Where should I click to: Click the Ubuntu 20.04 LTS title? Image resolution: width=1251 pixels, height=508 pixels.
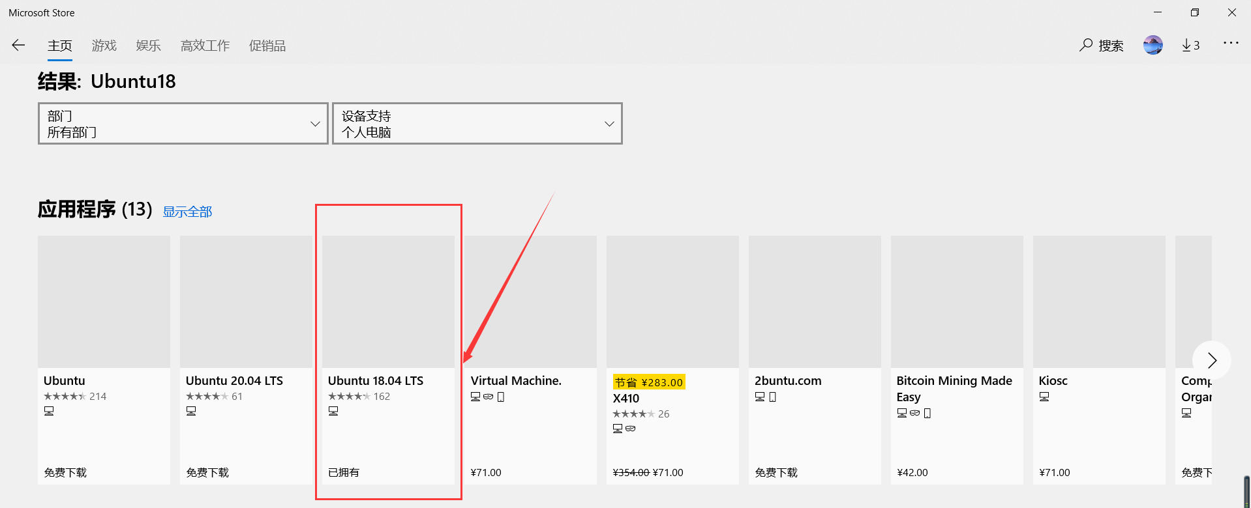(x=234, y=381)
